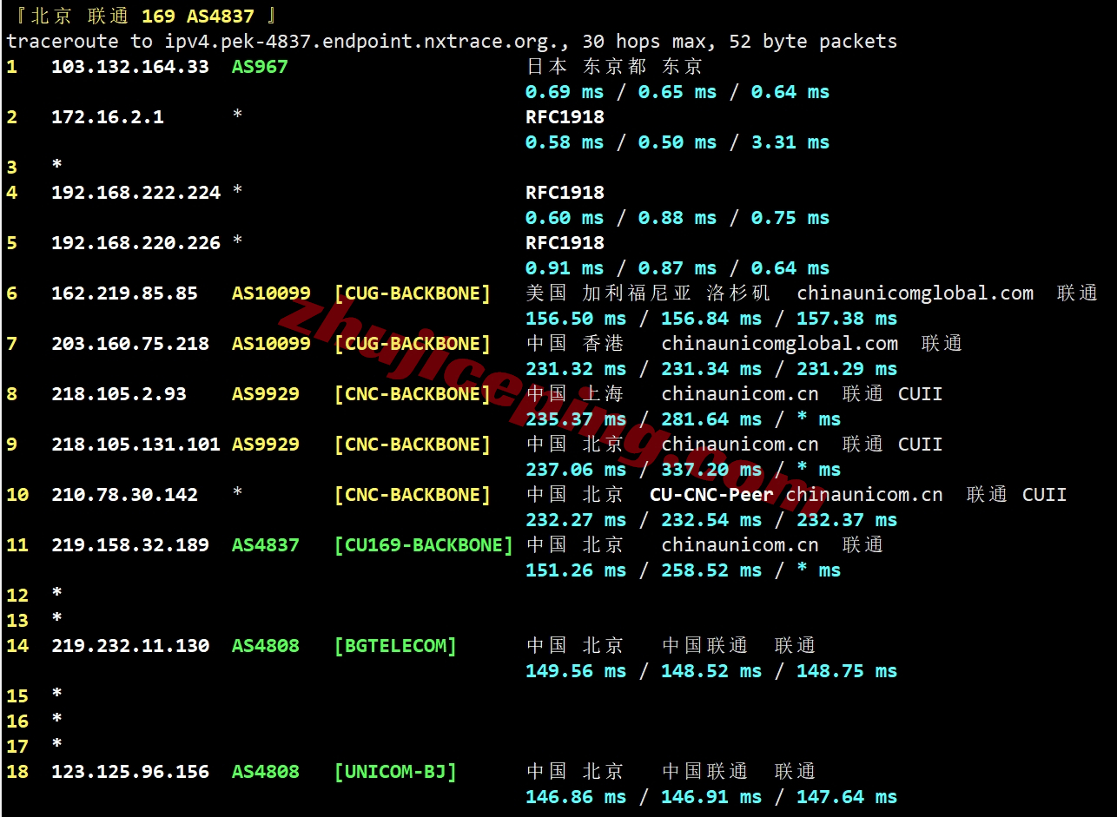Select IP address 218.105.131.101
Image resolution: width=1117 pixels, height=817 pixels.
pyautogui.click(x=136, y=444)
